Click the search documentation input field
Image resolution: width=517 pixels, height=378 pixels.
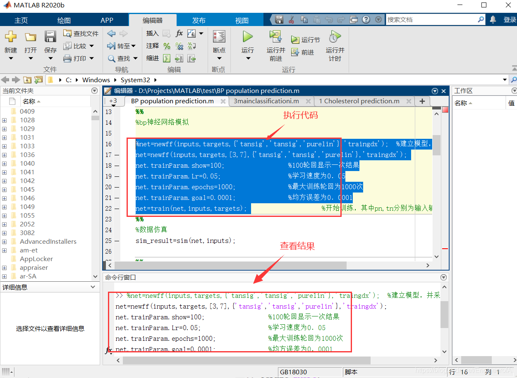click(x=431, y=19)
